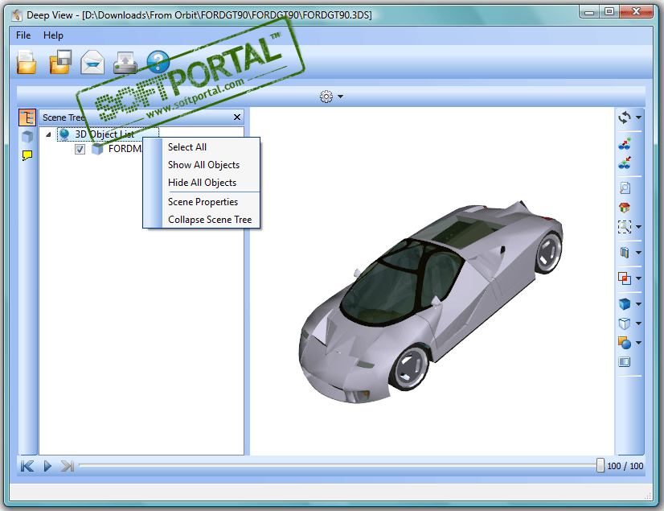Open the solid cube shading dropdown arrow

(638, 304)
